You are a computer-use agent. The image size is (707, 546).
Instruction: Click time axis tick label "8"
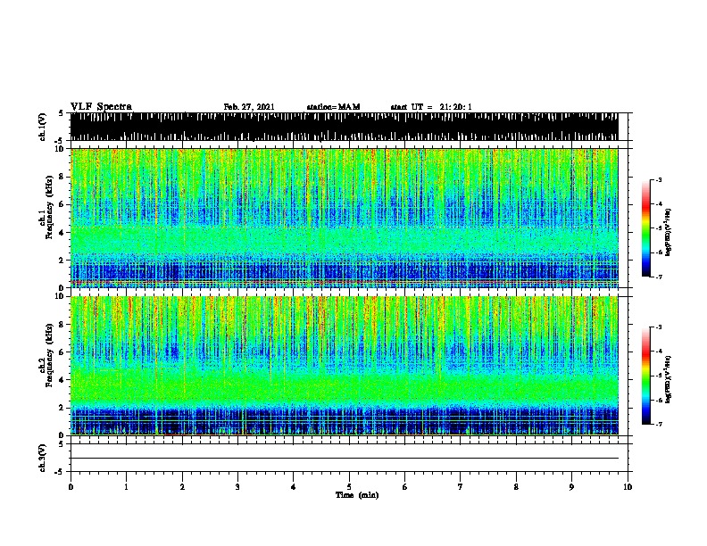[x=516, y=486]
